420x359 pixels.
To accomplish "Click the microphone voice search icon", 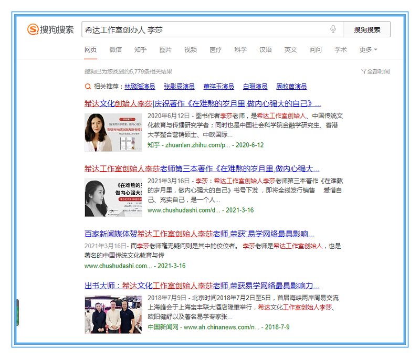I will [x=333, y=29].
